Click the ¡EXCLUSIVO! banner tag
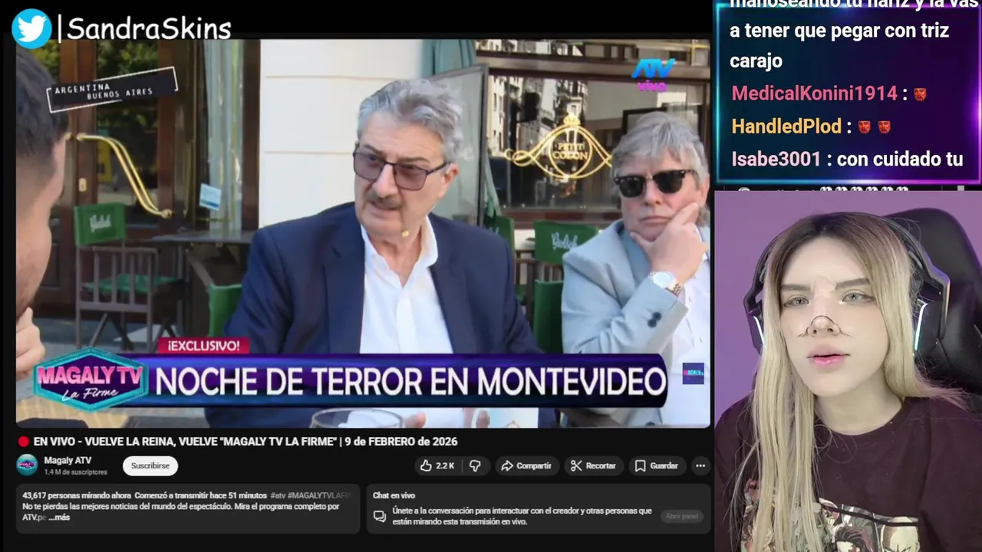Image resolution: width=982 pixels, height=552 pixels. click(204, 346)
